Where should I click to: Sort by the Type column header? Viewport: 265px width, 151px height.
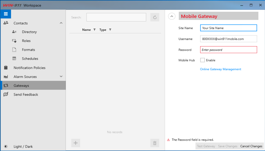(103, 30)
